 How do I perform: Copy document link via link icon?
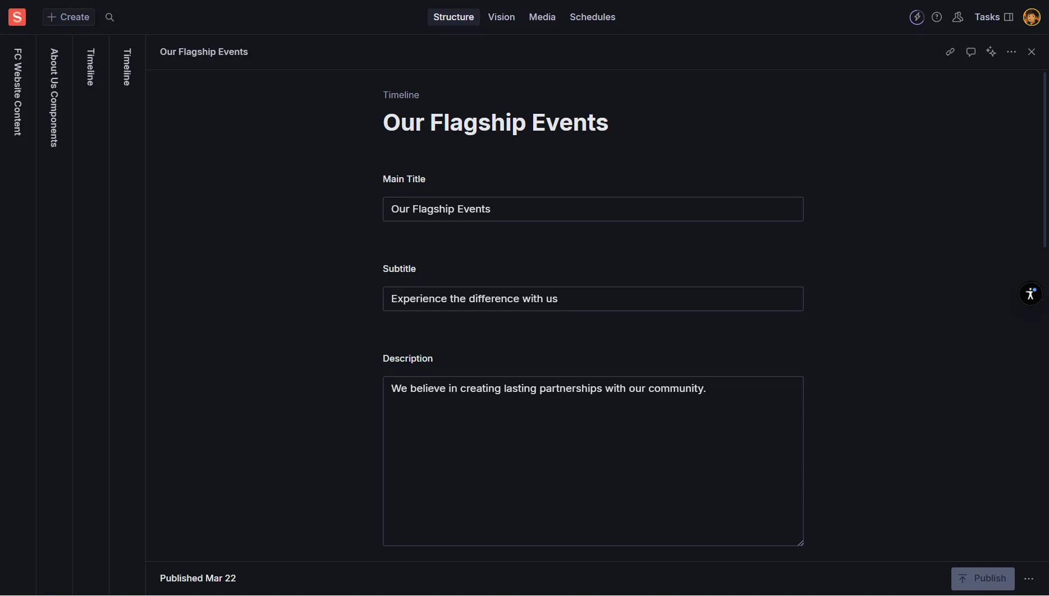pyautogui.click(x=950, y=52)
